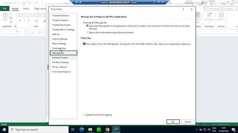Show hidden system tray icons
Screen dimensions: 238x133
point(196,130)
